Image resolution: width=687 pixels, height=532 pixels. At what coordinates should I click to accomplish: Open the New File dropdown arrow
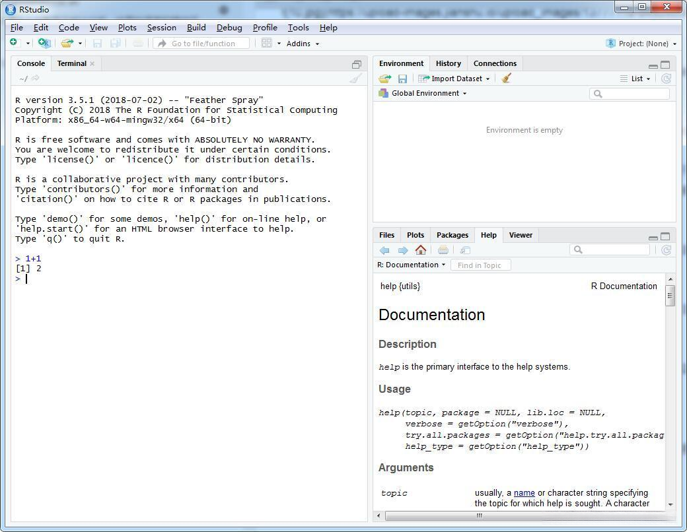point(28,44)
